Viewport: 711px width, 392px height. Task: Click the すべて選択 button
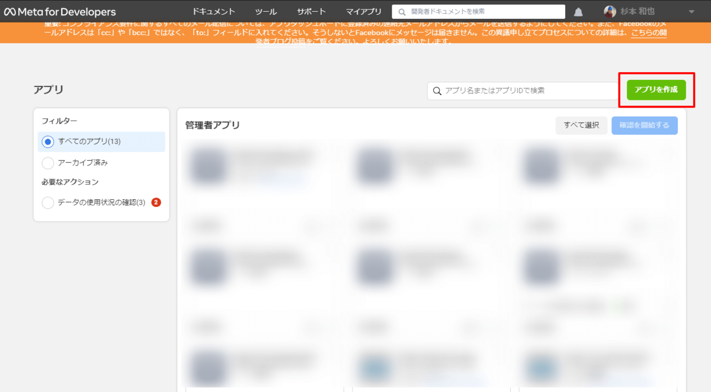pyautogui.click(x=581, y=125)
